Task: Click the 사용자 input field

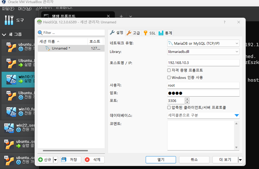Action: [x=203, y=85]
